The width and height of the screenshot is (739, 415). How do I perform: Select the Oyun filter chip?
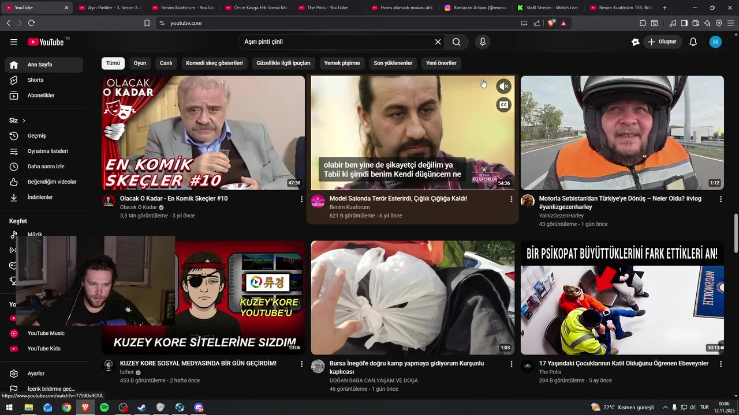point(140,63)
